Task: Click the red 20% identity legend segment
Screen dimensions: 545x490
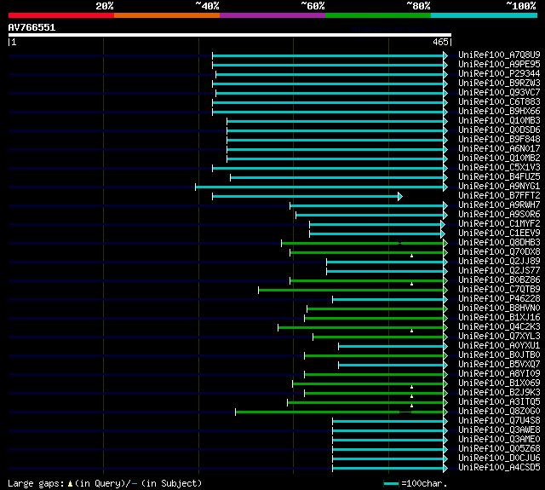Action: point(61,15)
